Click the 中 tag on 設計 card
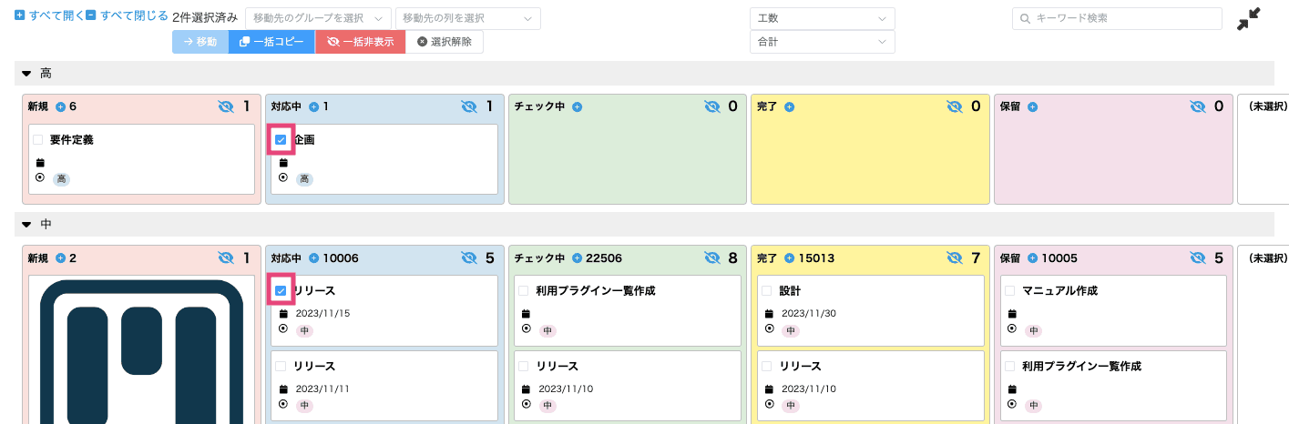 click(791, 330)
